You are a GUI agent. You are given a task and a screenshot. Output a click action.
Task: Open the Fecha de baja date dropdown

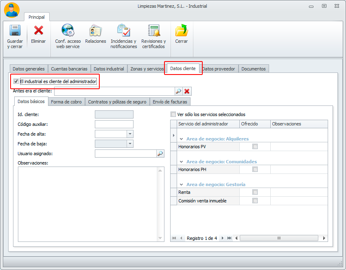point(130,144)
